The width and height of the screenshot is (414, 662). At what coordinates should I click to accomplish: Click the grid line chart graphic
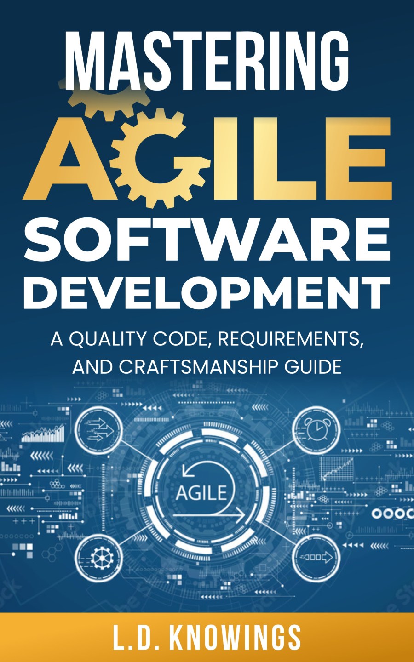pos(337,468)
